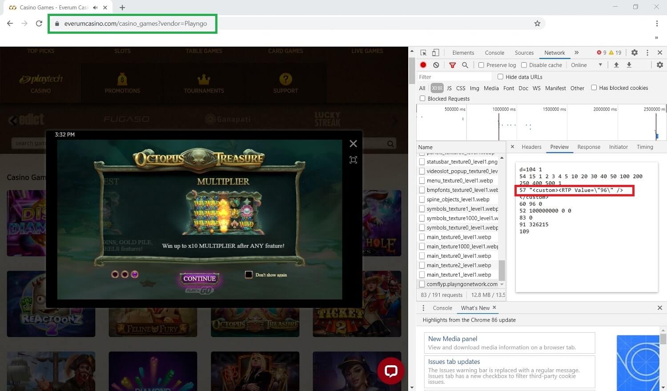Open the live chat bubble
Image resolution: width=667 pixels, height=391 pixels.
pos(391,371)
